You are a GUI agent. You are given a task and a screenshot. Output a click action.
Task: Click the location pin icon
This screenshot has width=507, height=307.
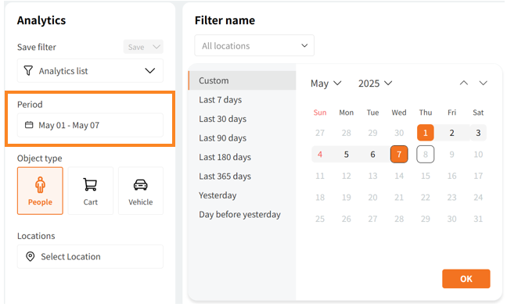[x=30, y=257]
